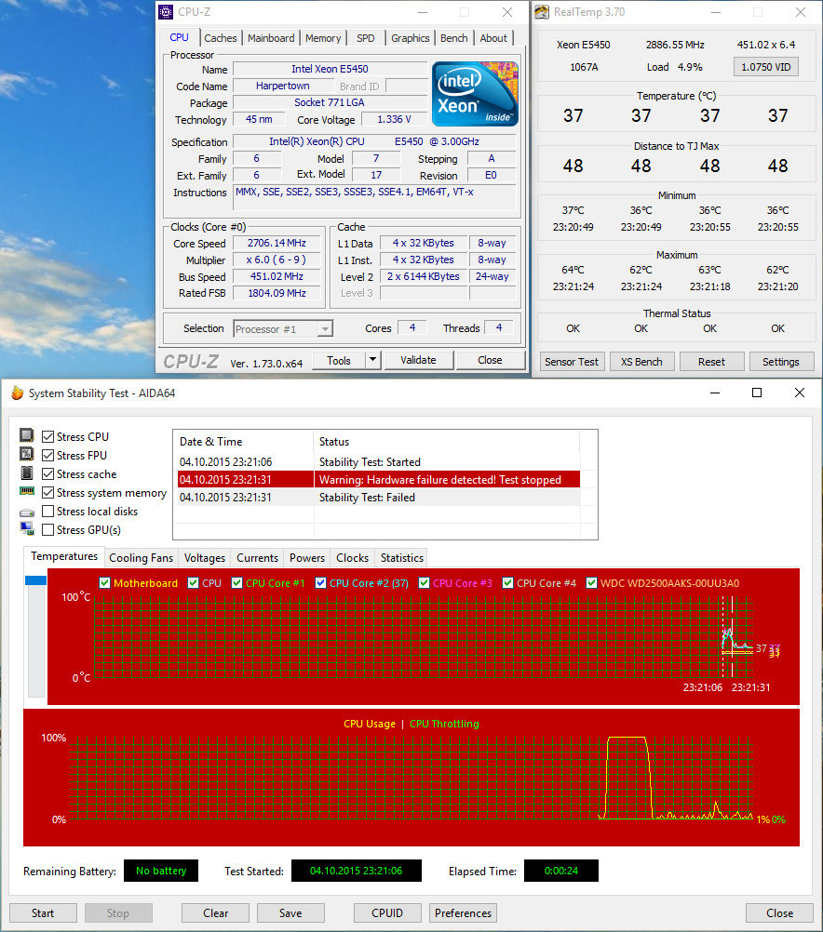Hide the Motherboard temperature graph line

coord(104,583)
